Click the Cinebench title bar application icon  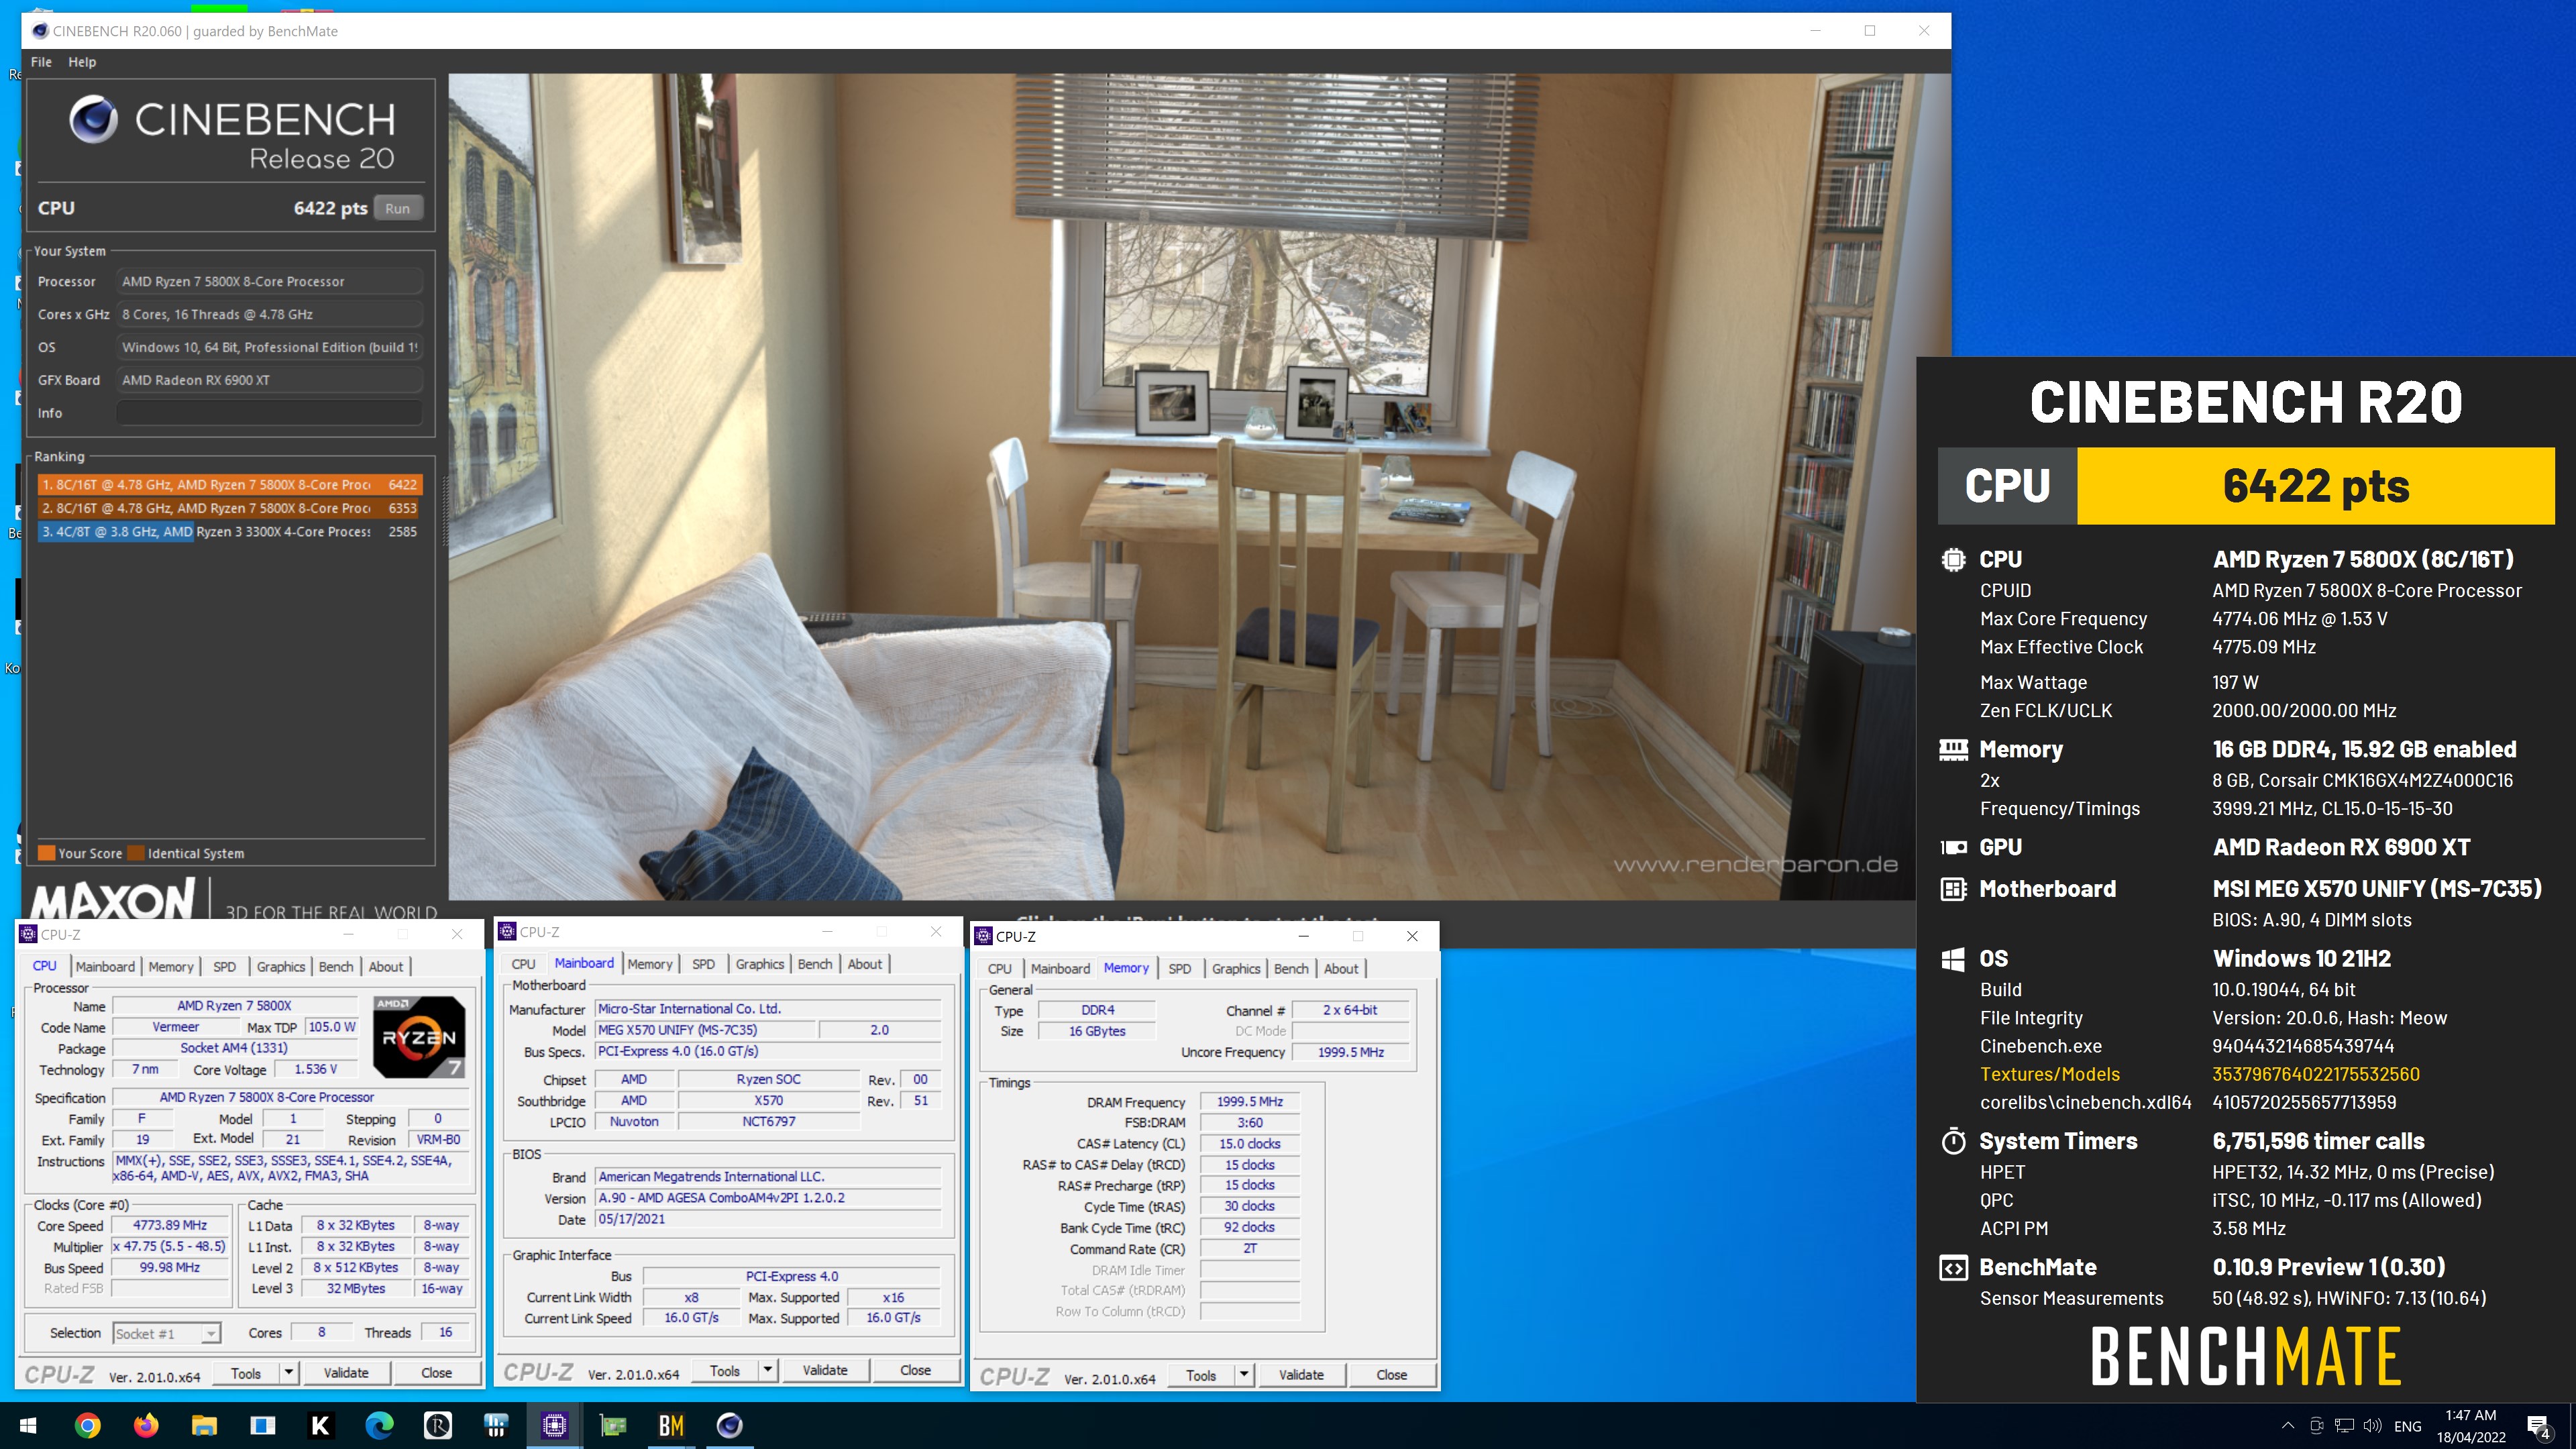click(x=40, y=31)
